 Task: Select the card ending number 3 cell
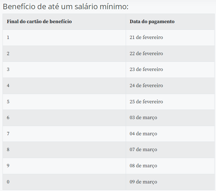[8, 69]
